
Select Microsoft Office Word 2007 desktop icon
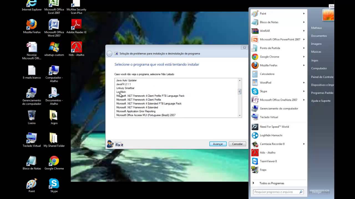(x=54, y=28)
